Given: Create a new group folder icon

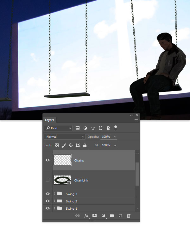Looking at the screenshot, I should point(112,215).
